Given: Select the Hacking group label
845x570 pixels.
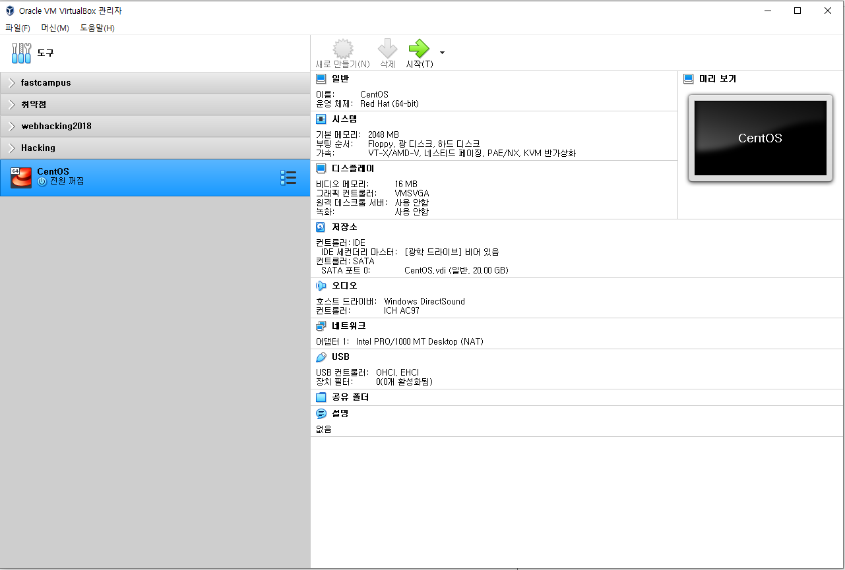Looking at the screenshot, I should pos(38,148).
